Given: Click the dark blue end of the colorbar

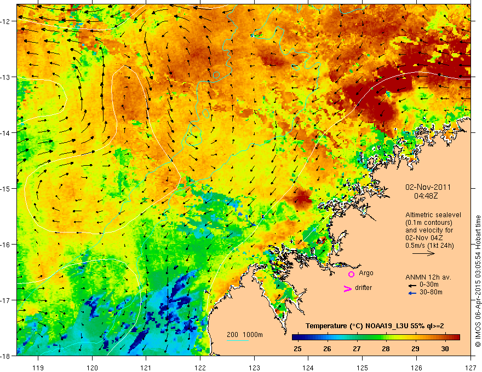Looking at the screenshot, I should pyautogui.click(x=295, y=338).
